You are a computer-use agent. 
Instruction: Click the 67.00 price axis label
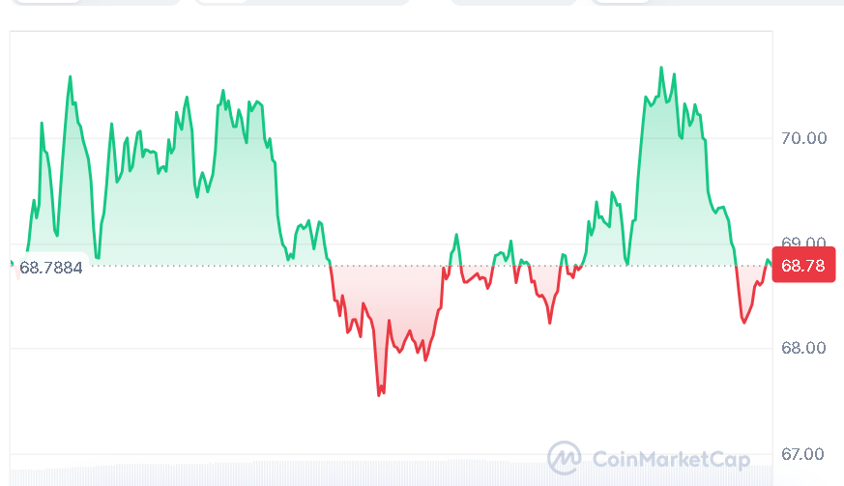(803, 454)
